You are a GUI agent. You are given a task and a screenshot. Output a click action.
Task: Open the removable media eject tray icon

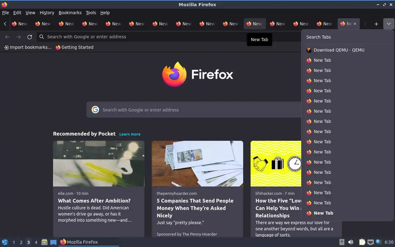342,242
